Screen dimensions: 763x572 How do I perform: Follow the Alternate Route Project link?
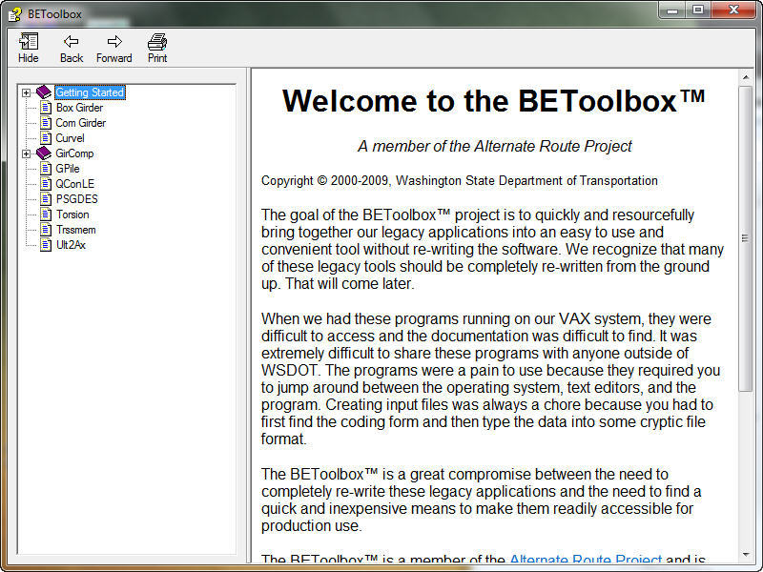[586, 560]
